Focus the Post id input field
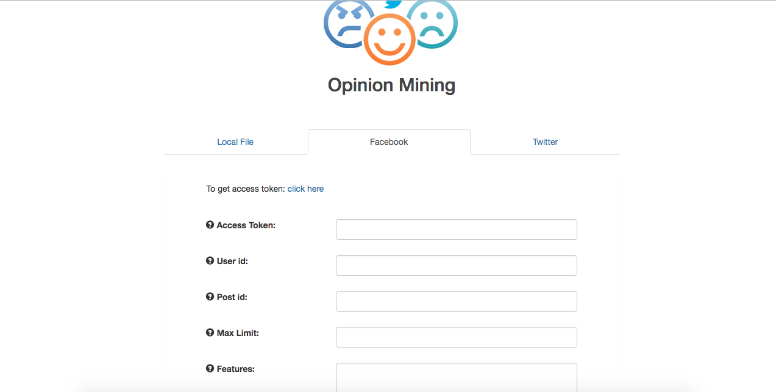Viewport: 776px width, 392px height. coord(456,301)
